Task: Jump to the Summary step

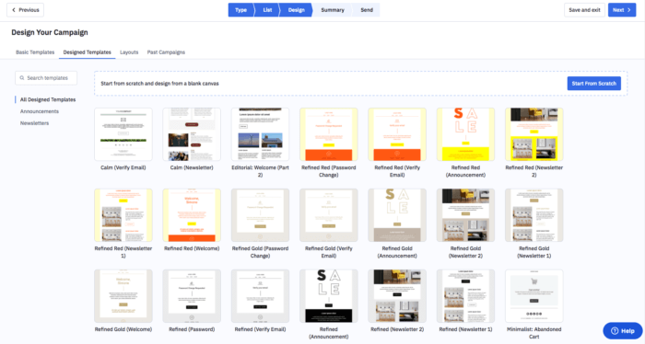Action: 333,10
